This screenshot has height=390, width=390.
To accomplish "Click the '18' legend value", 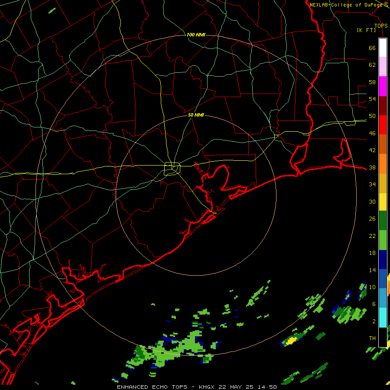I will coord(372,253).
